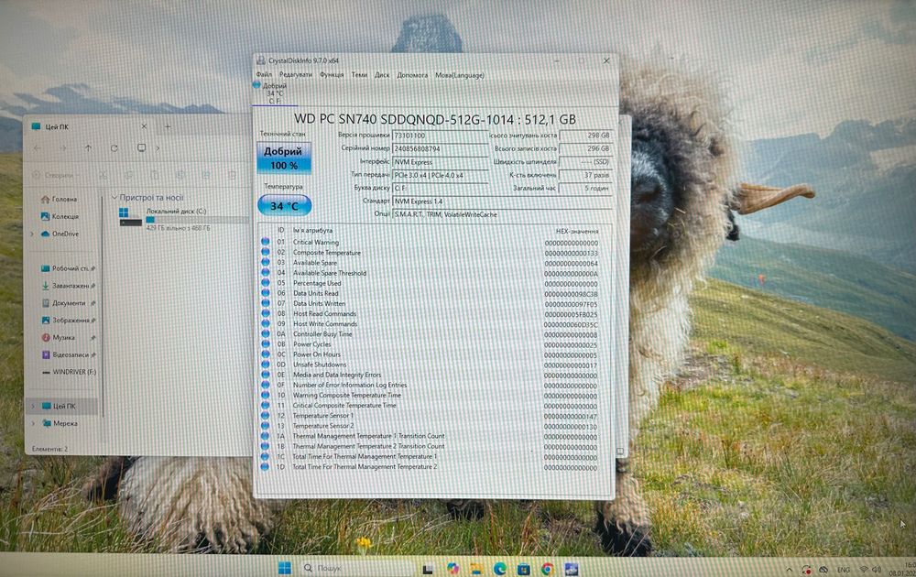Go back in the File Explorer window
The height and width of the screenshot is (577, 916).
pos(38,148)
